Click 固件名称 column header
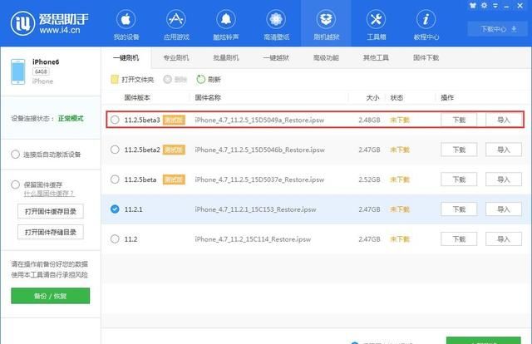The width and height of the screenshot is (532, 344). pos(208,98)
